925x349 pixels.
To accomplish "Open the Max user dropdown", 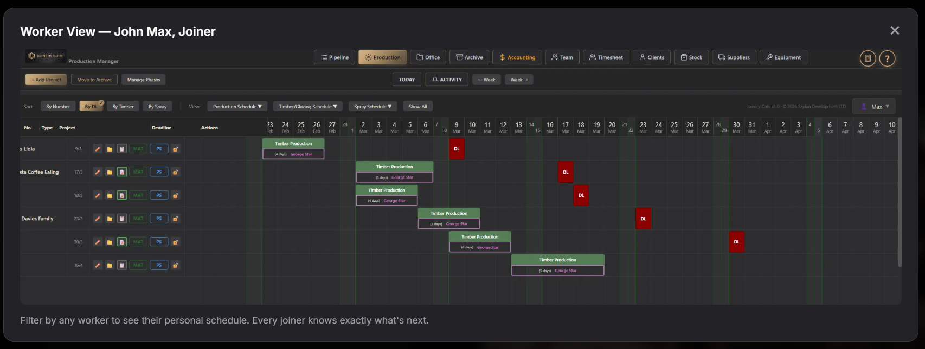I will click(874, 107).
